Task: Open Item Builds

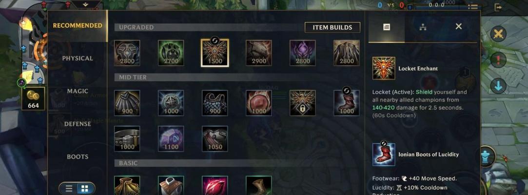Action: tap(332, 28)
